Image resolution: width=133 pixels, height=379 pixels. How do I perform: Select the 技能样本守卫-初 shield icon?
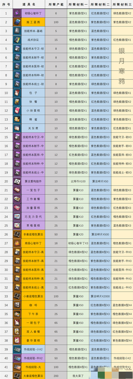pos(17,49)
